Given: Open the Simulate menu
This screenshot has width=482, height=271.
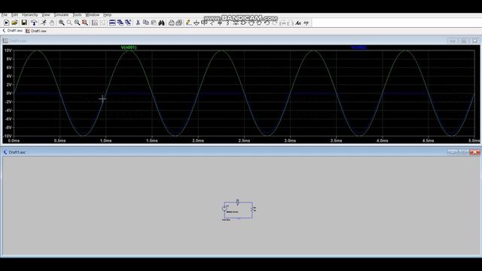Looking at the screenshot, I should 61,15.
